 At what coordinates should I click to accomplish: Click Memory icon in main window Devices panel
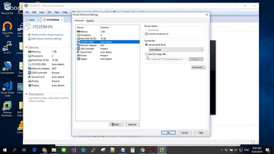pos(30,52)
